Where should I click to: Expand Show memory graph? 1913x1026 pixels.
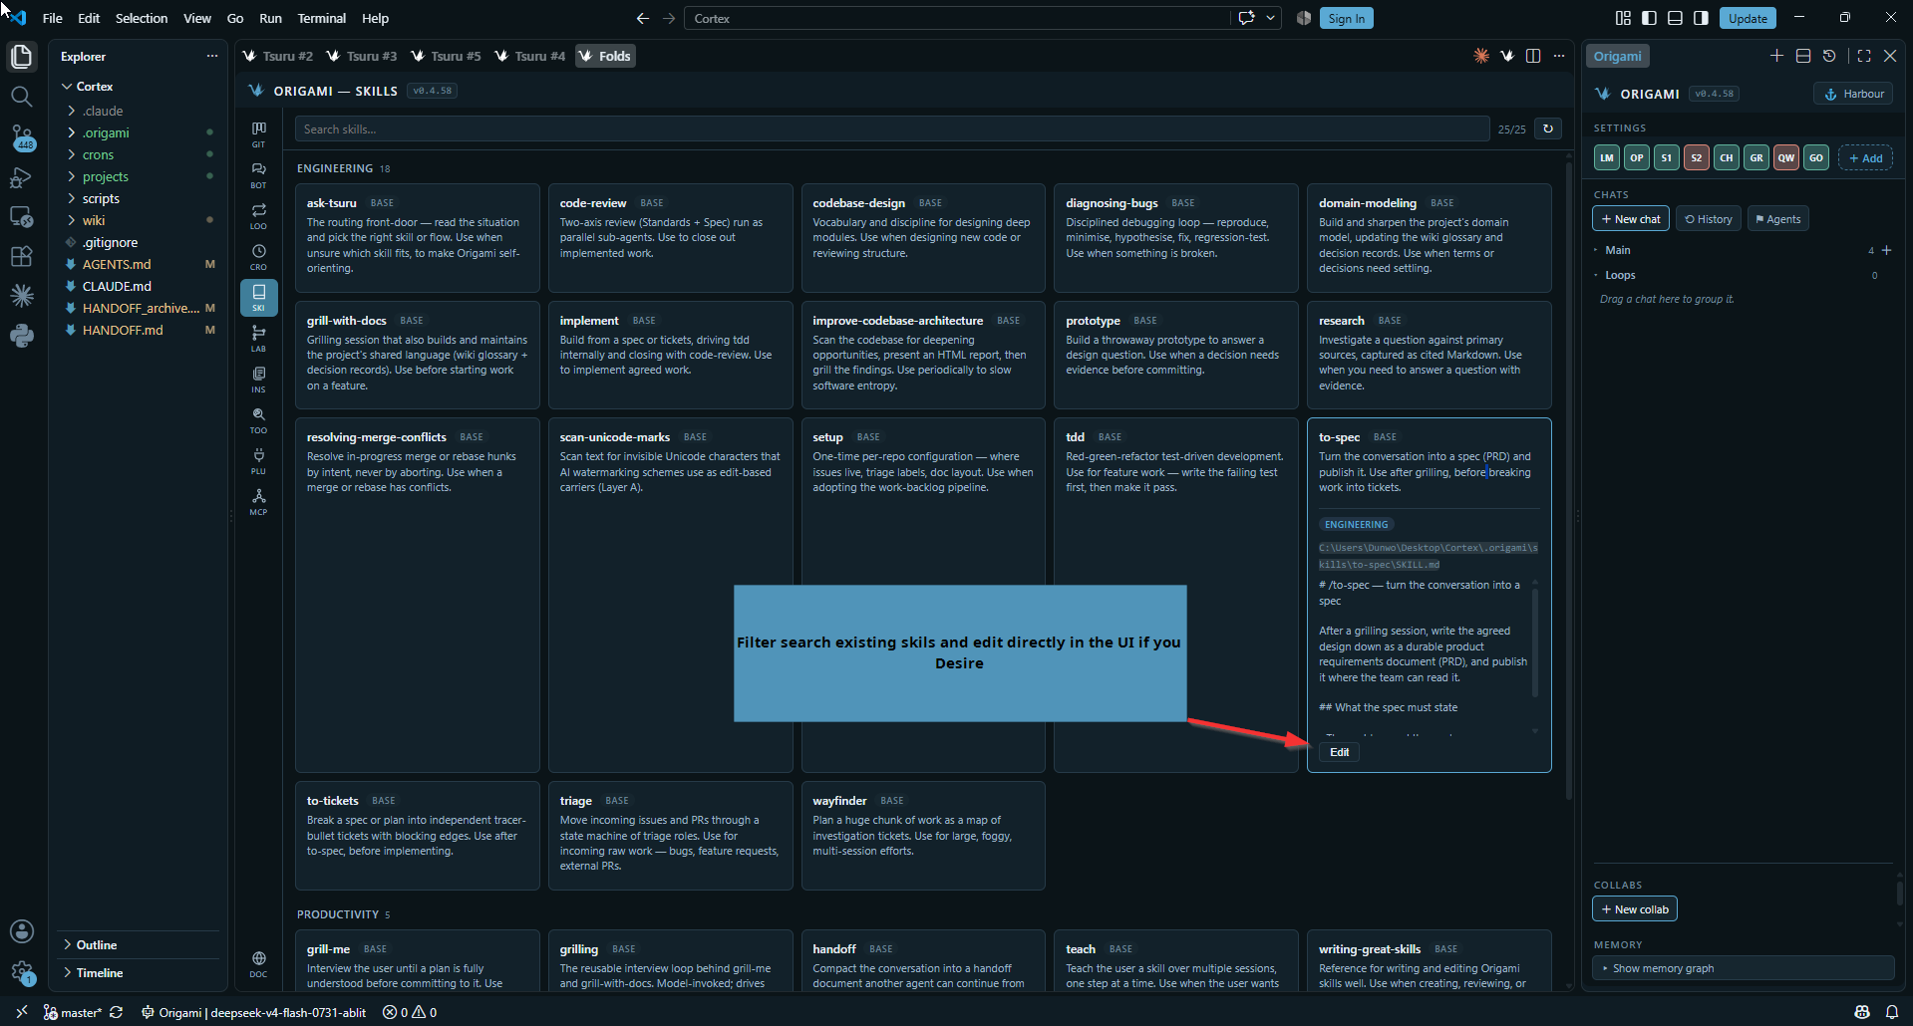(x=1743, y=968)
